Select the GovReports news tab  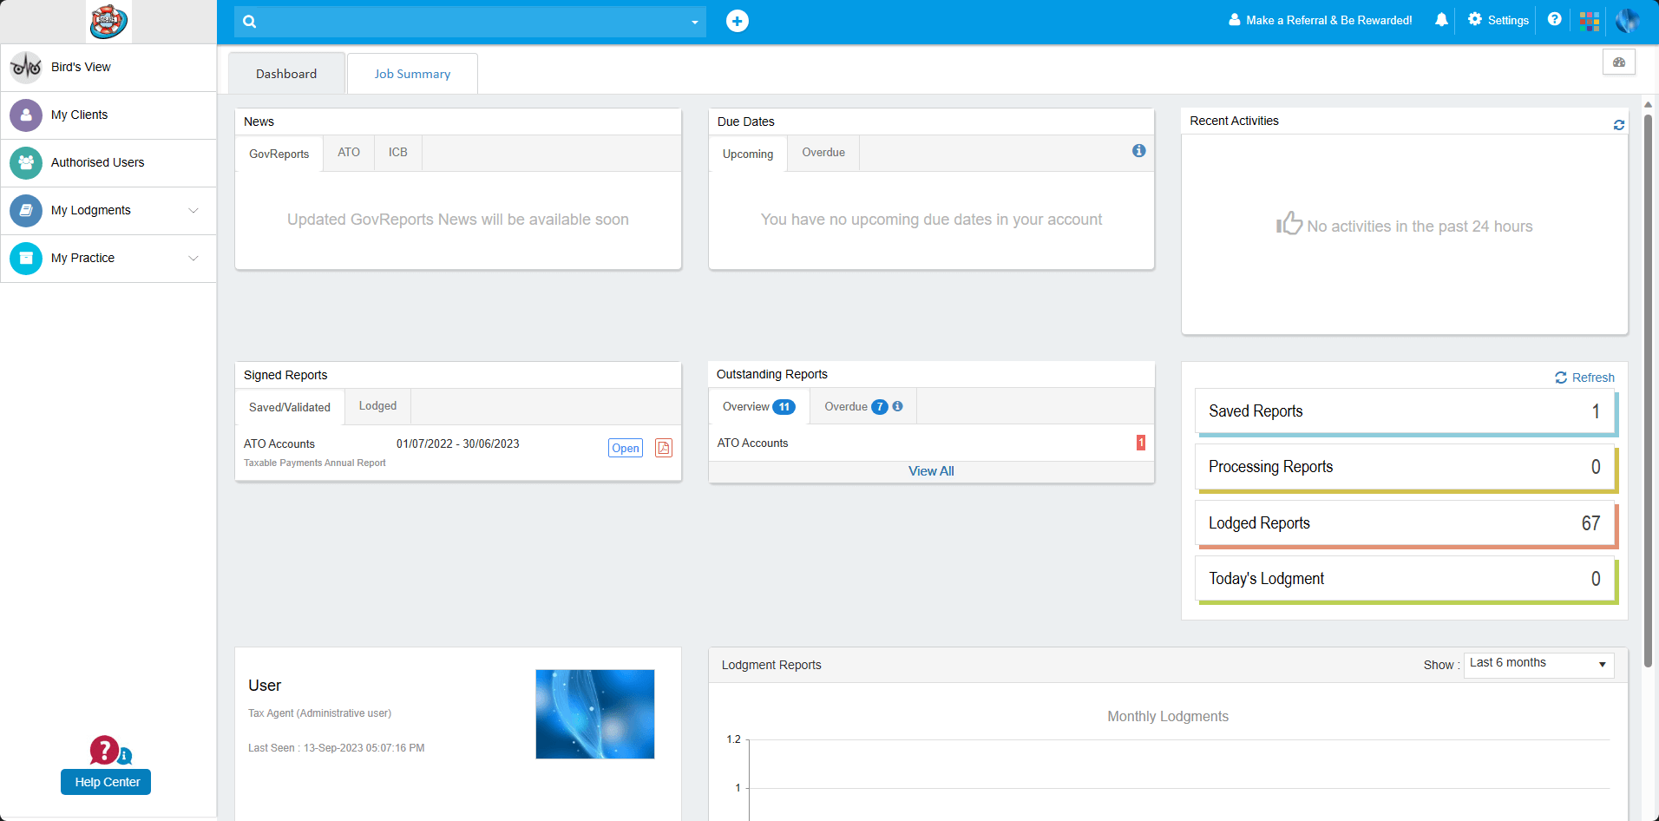(x=279, y=154)
